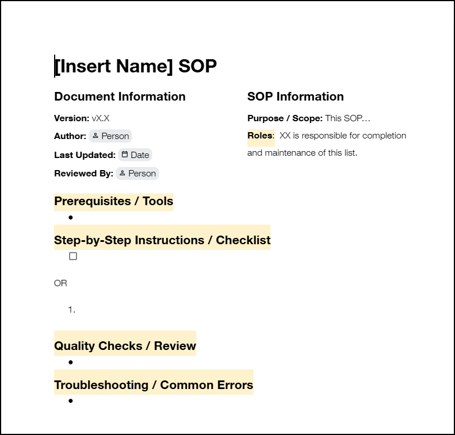Click the Purpose / Scope label
Image resolution: width=455 pixels, height=435 pixels.
pos(285,118)
